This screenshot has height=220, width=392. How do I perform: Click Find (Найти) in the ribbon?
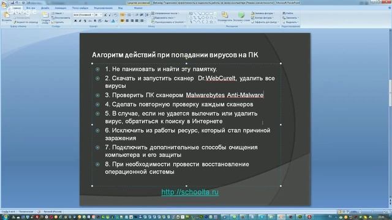click(x=288, y=13)
